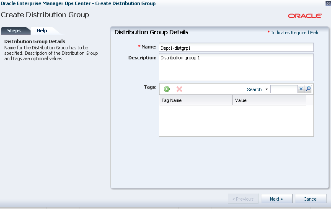This screenshot has height=209, width=331.
Task: Click into the Description text area
Action: 236,67
